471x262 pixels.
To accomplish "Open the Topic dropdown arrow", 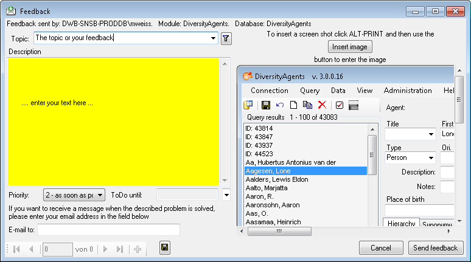I will tap(213, 38).
